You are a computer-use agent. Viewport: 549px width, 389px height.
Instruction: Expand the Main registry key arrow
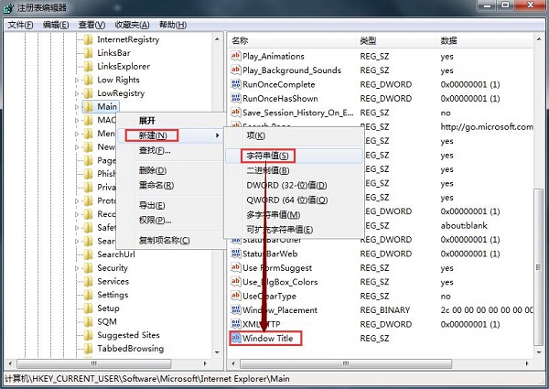77,107
